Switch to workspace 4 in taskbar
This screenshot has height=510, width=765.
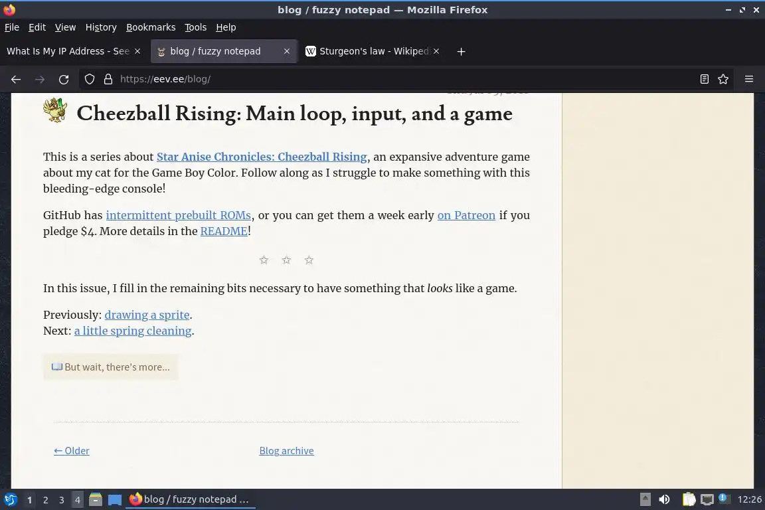coord(77,500)
